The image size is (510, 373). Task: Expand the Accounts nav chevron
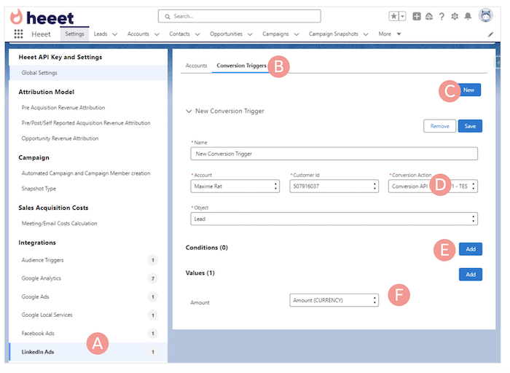[157, 34]
